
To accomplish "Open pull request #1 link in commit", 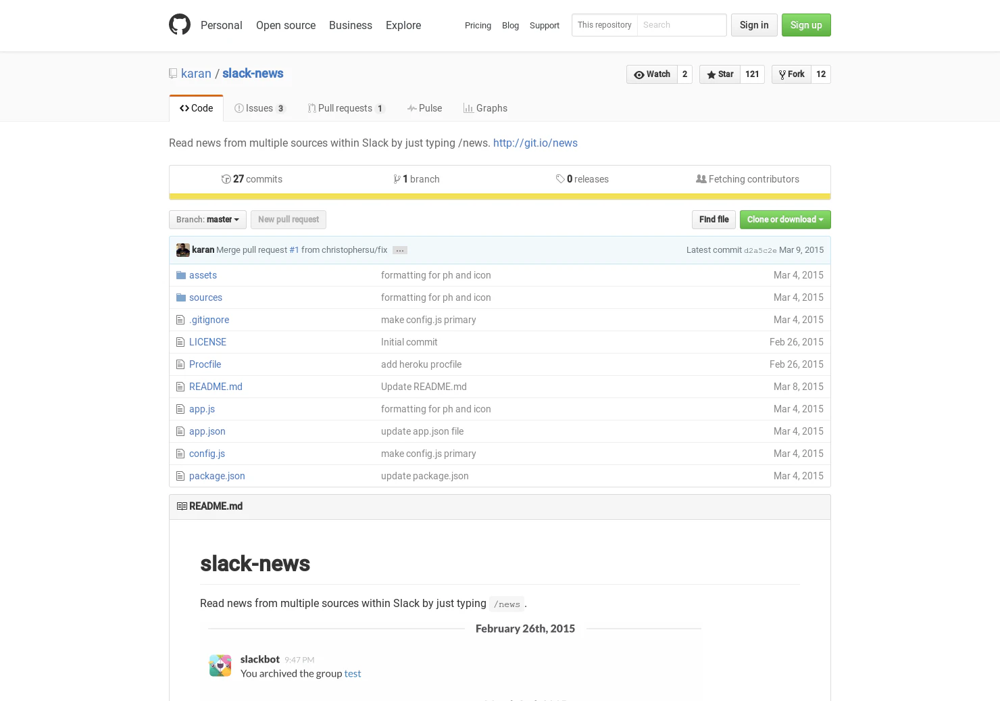I will 294,250.
